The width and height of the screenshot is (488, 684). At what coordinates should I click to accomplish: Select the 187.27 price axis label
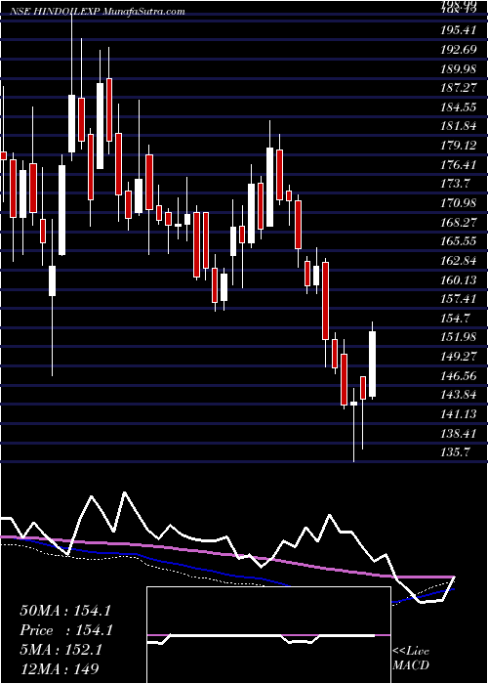[x=459, y=88]
